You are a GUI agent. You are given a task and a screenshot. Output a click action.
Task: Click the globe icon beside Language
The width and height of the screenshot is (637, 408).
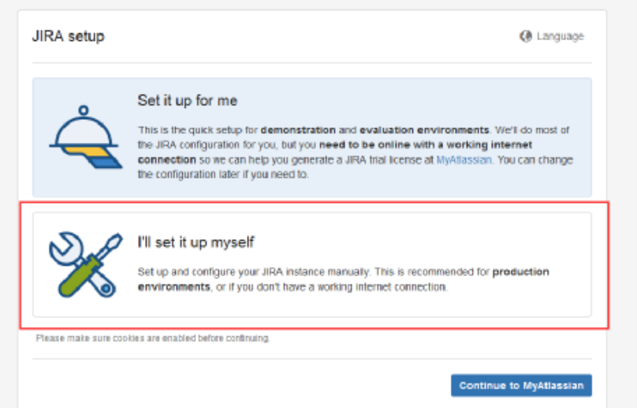(x=526, y=36)
